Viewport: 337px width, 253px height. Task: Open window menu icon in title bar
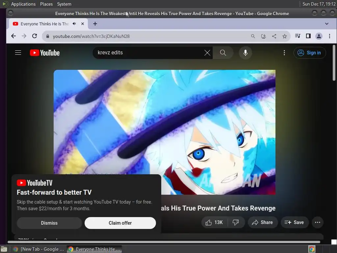(x=10, y=13)
